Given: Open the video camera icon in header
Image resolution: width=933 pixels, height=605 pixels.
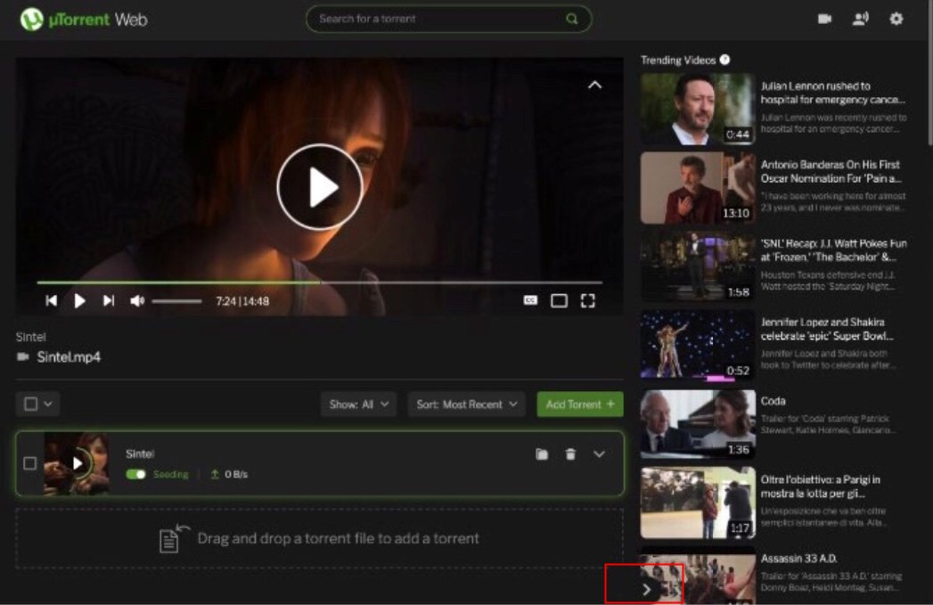Looking at the screenshot, I should pos(824,19).
